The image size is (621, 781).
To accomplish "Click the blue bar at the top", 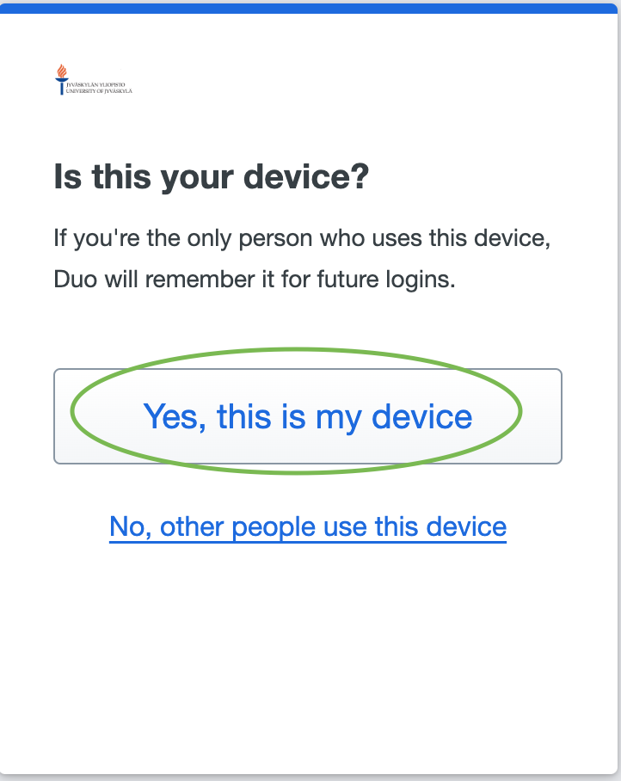I will pos(310,8).
